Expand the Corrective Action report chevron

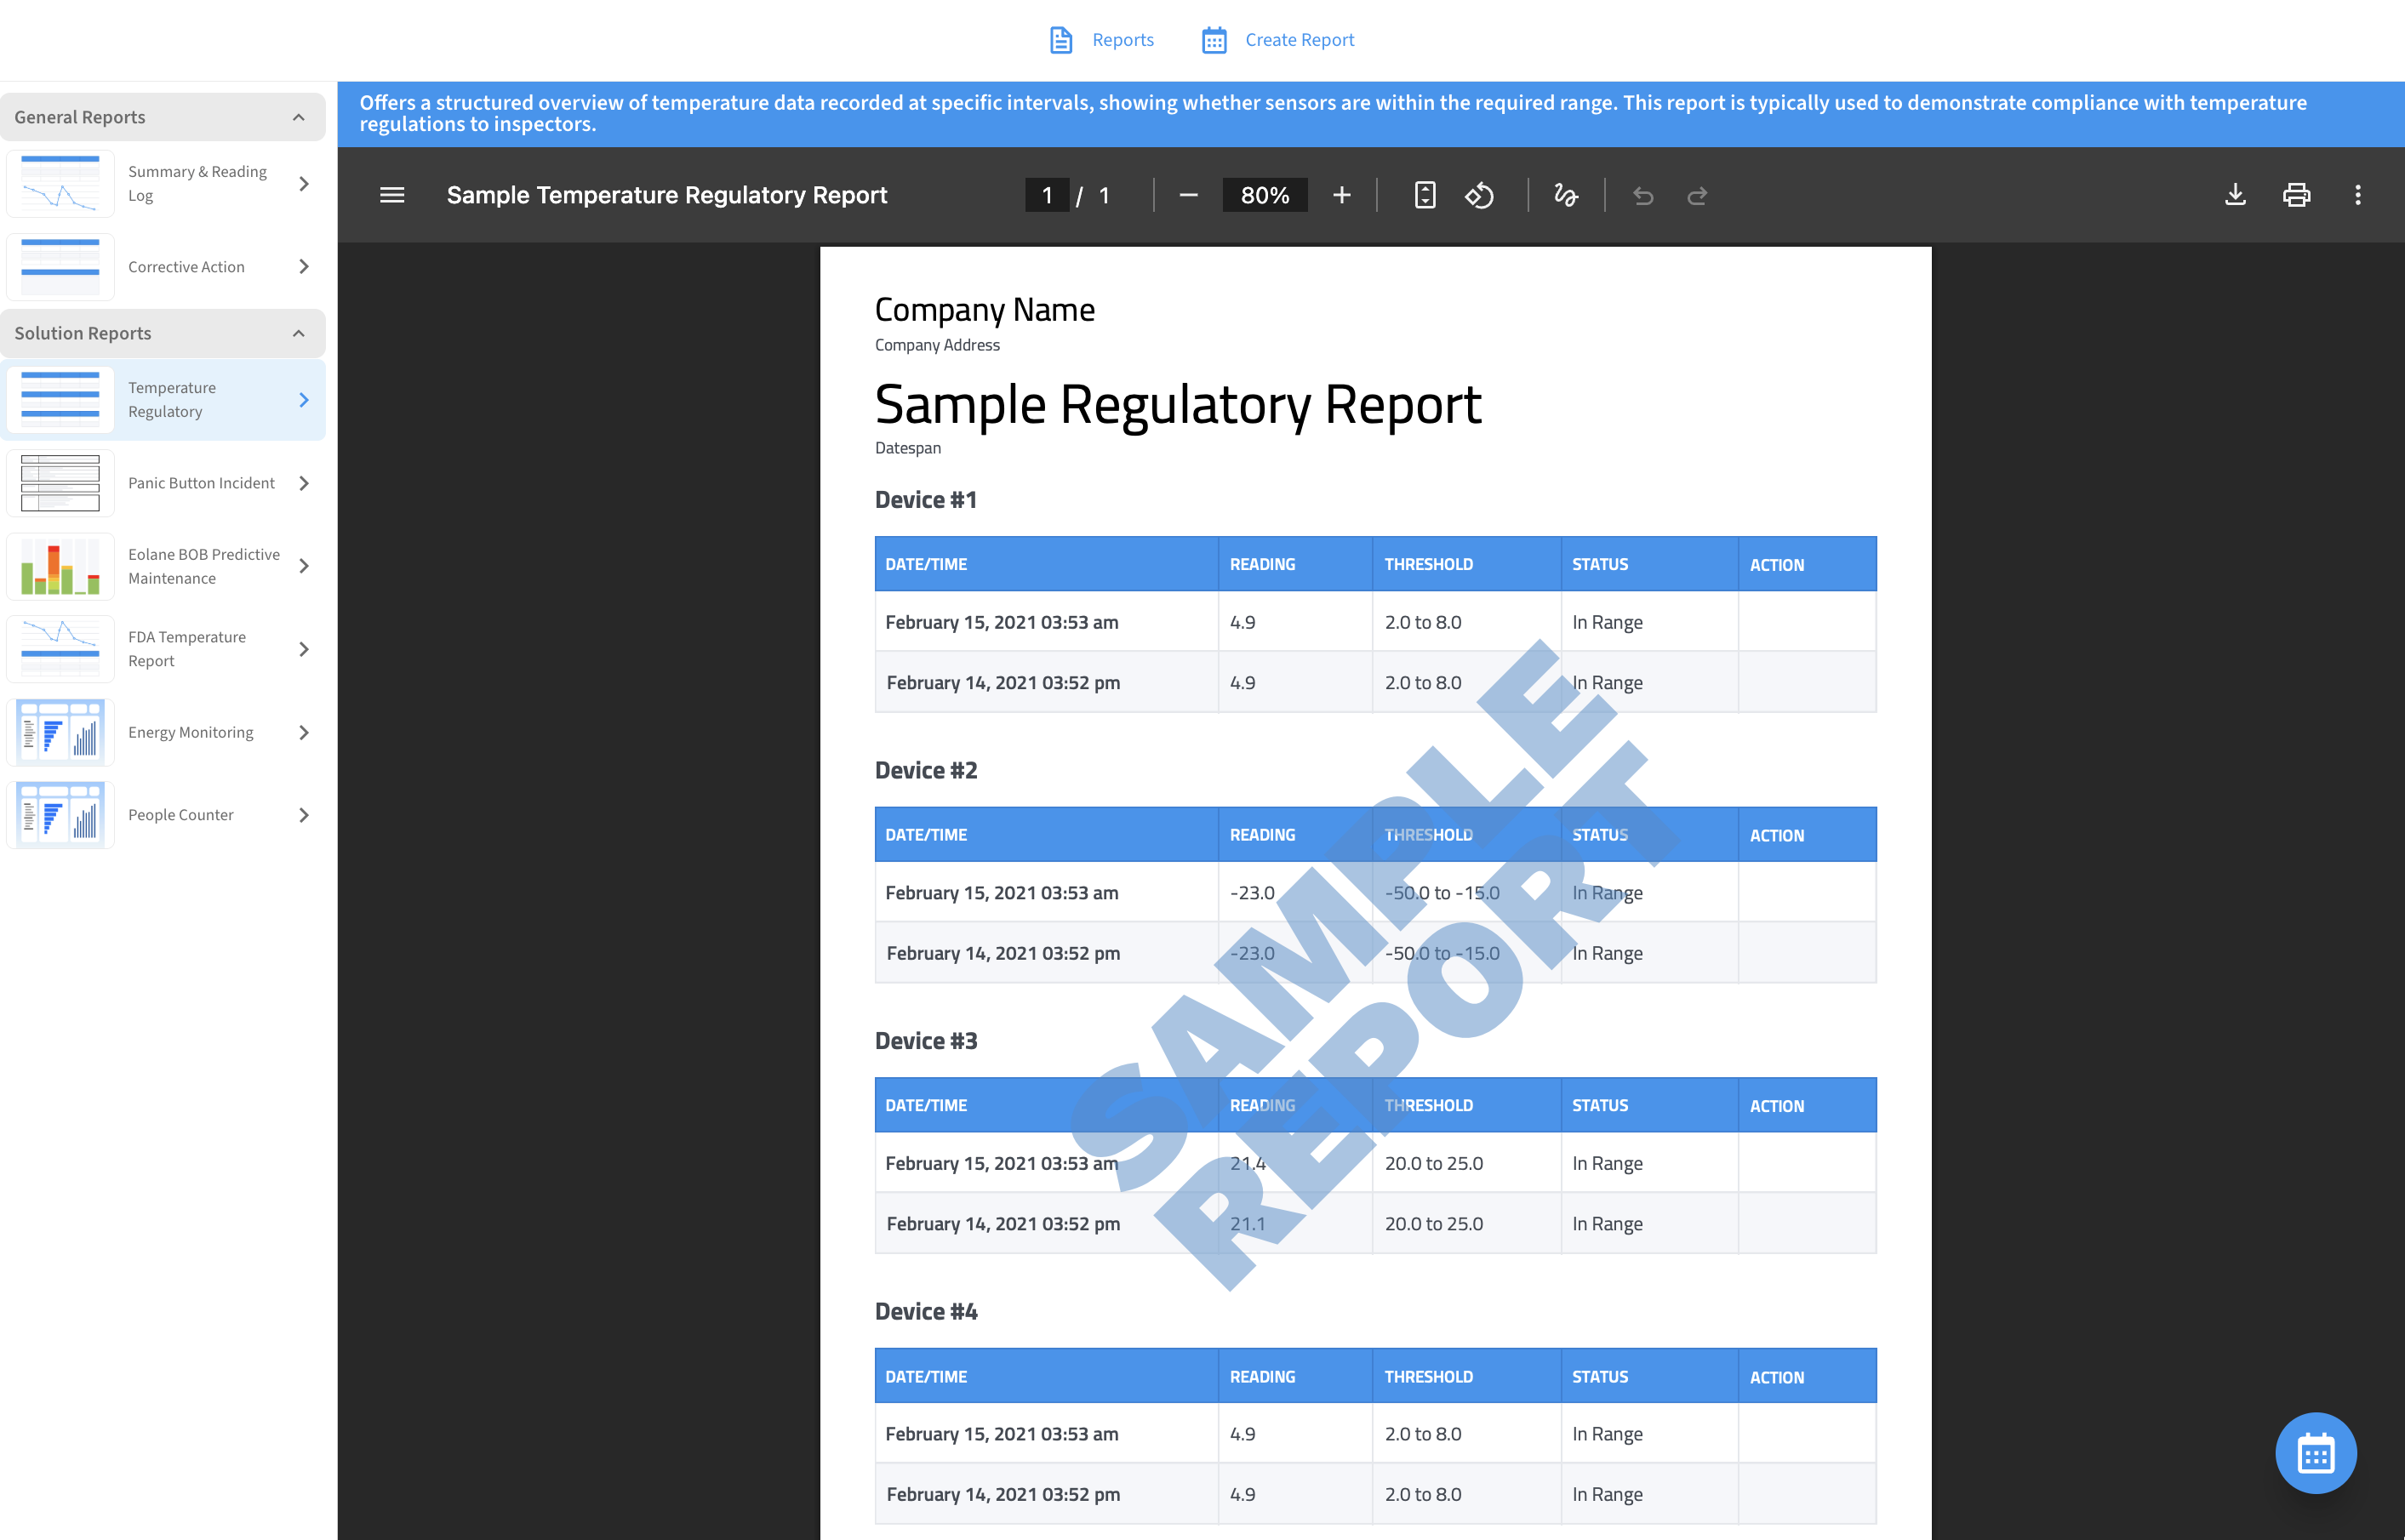click(x=304, y=266)
